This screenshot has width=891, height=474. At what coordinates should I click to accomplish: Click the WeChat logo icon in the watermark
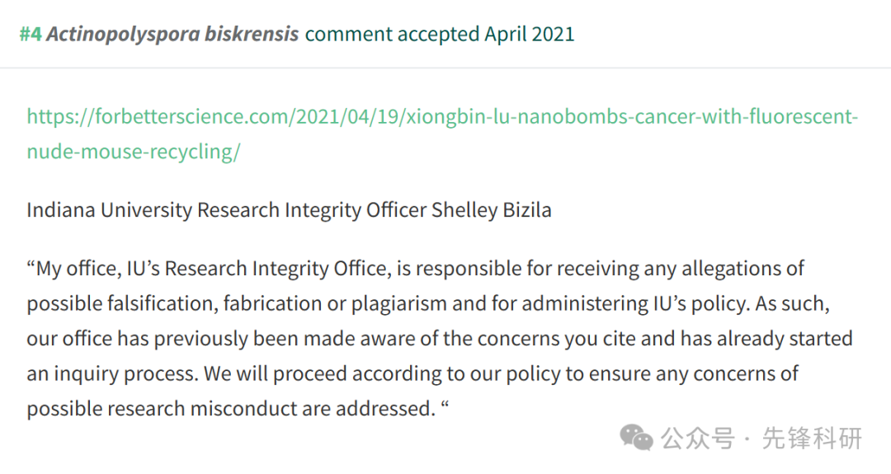636,439
